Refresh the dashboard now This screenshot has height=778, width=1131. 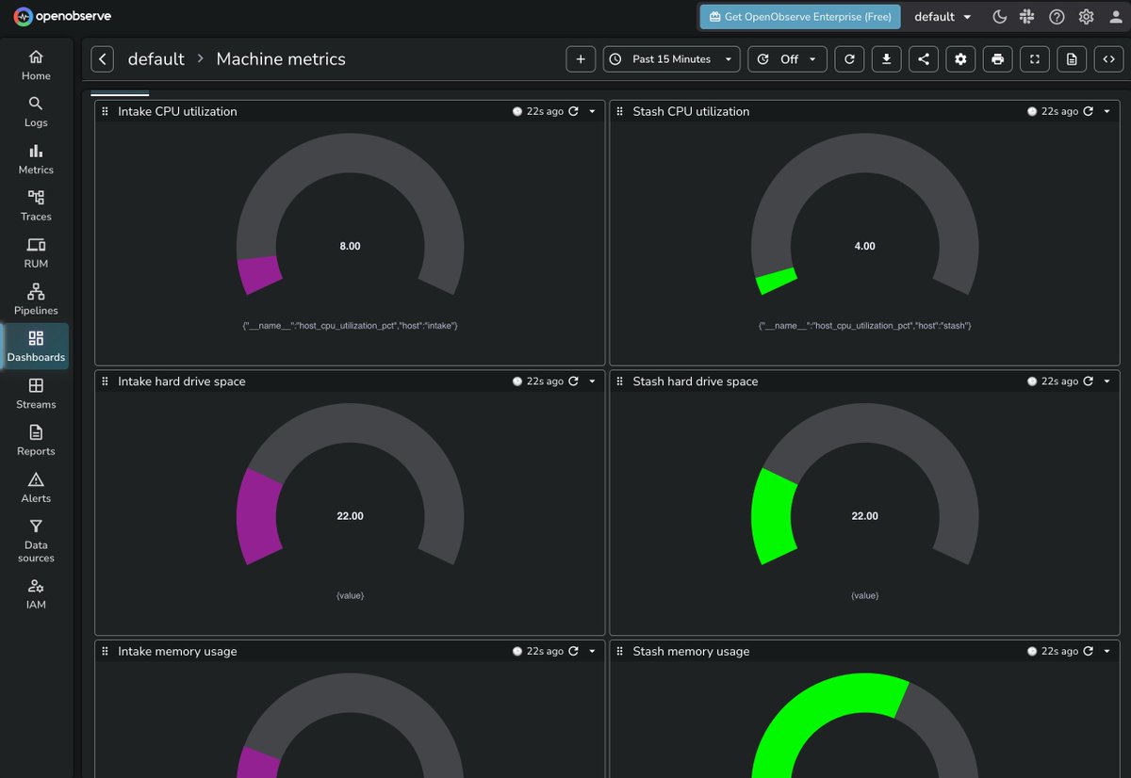849,59
